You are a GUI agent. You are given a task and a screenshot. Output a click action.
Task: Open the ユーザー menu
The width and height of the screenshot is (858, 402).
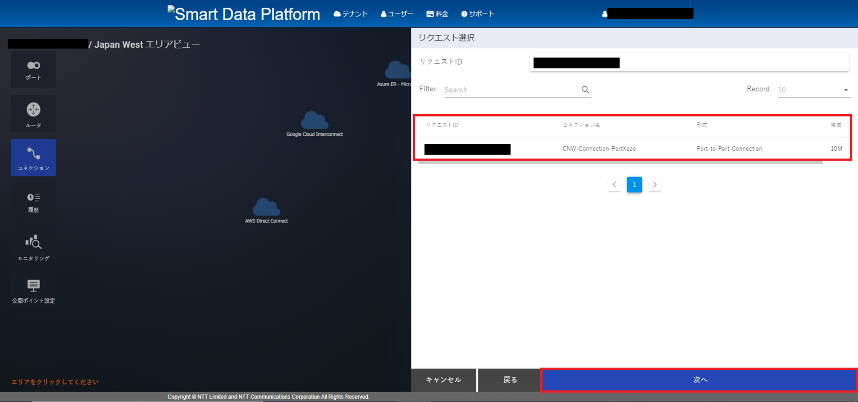click(397, 14)
